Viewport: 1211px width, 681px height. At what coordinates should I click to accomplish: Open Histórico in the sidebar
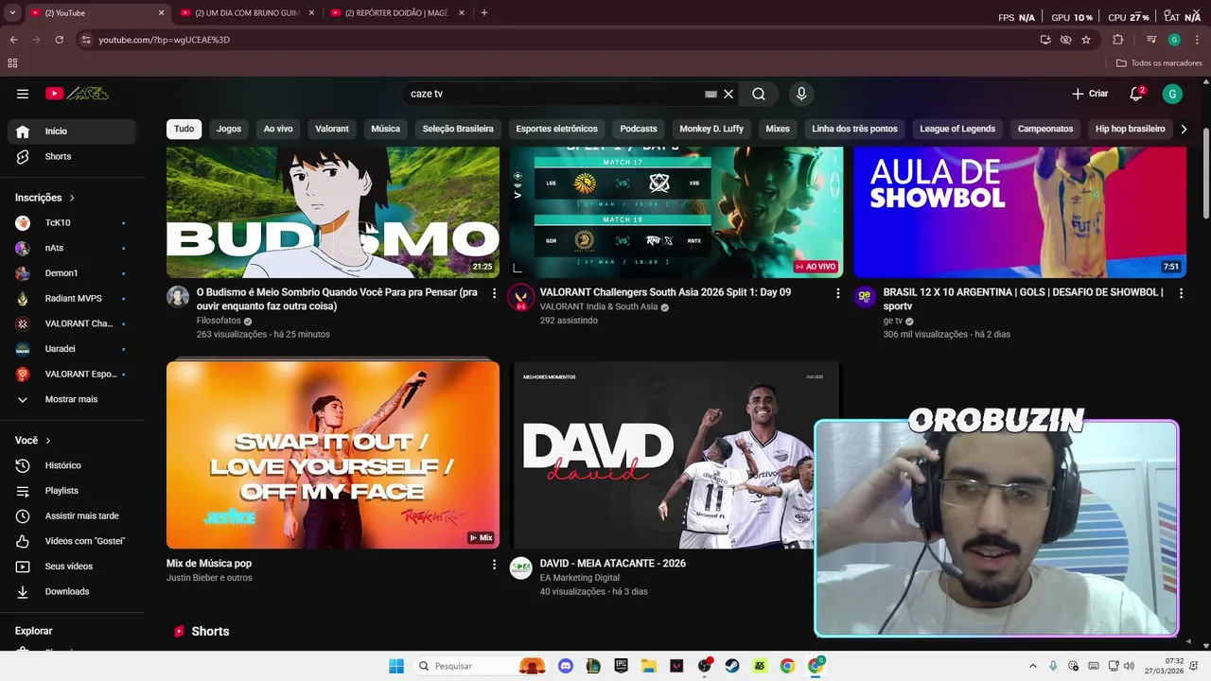[72, 465]
